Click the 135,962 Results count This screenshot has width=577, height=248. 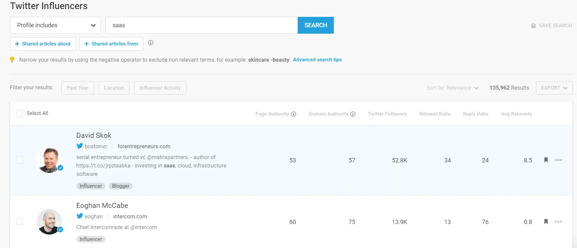click(x=509, y=88)
